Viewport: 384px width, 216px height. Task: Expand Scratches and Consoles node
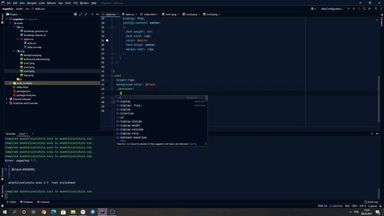(7, 103)
